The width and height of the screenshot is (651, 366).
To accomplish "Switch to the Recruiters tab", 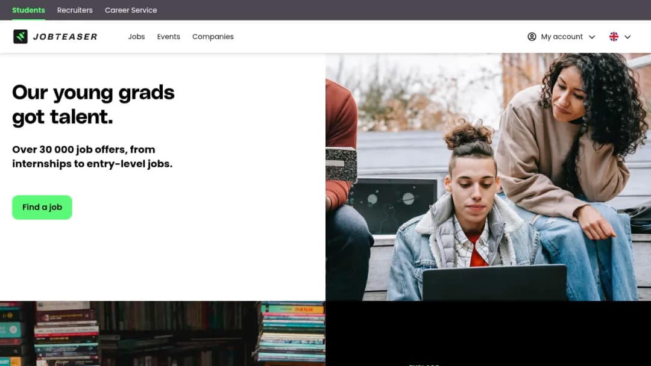I will point(75,10).
